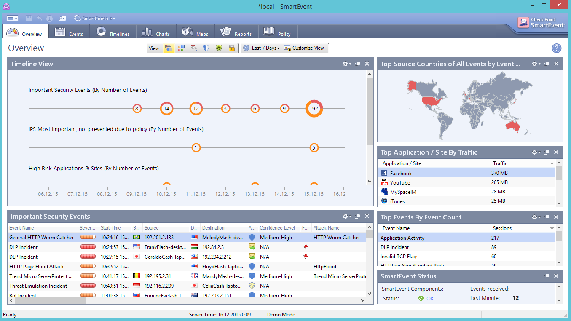Viewport: 571px width, 321px height.
Task: Open the Reports tab
Action: [x=236, y=32]
